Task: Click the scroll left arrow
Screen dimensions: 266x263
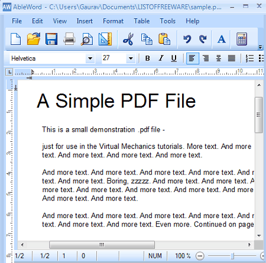Action: point(22,245)
